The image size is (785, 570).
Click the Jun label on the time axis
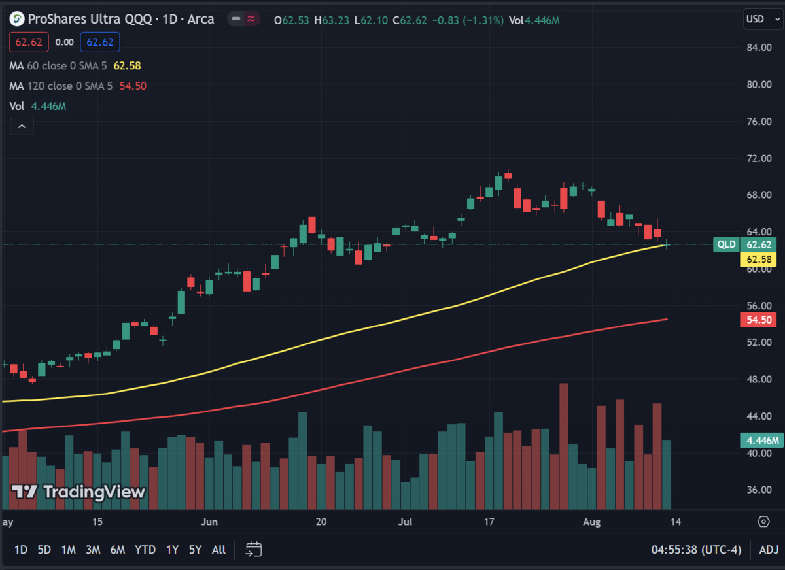(209, 522)
